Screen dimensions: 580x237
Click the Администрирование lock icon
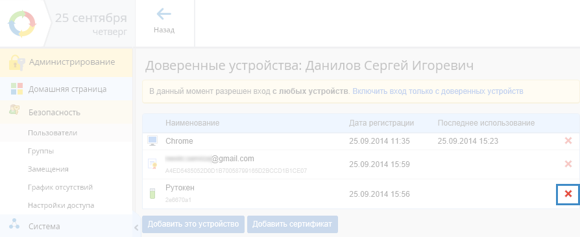click(17, 63)
